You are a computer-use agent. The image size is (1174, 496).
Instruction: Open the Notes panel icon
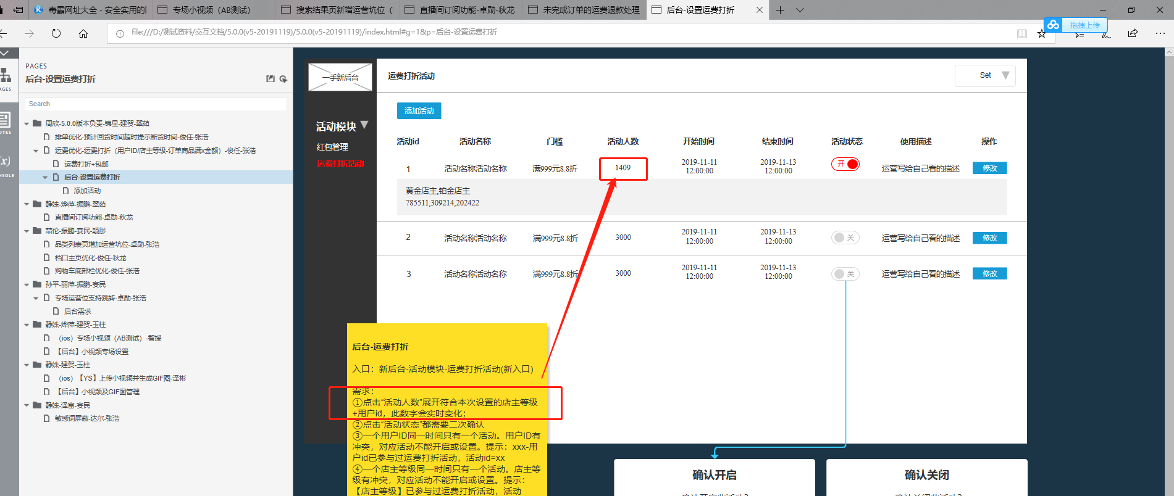(x=6, y=119)
